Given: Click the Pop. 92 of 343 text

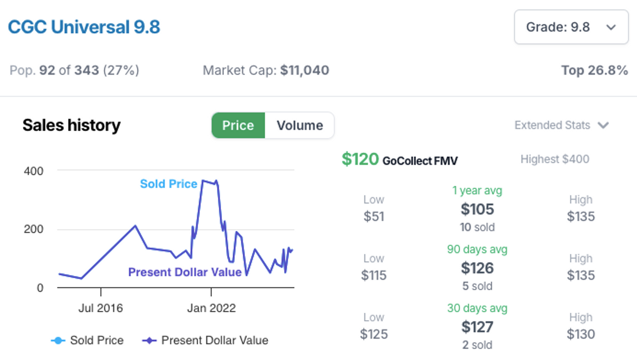Looking at the screenshot, I should (x=74, y=71).
